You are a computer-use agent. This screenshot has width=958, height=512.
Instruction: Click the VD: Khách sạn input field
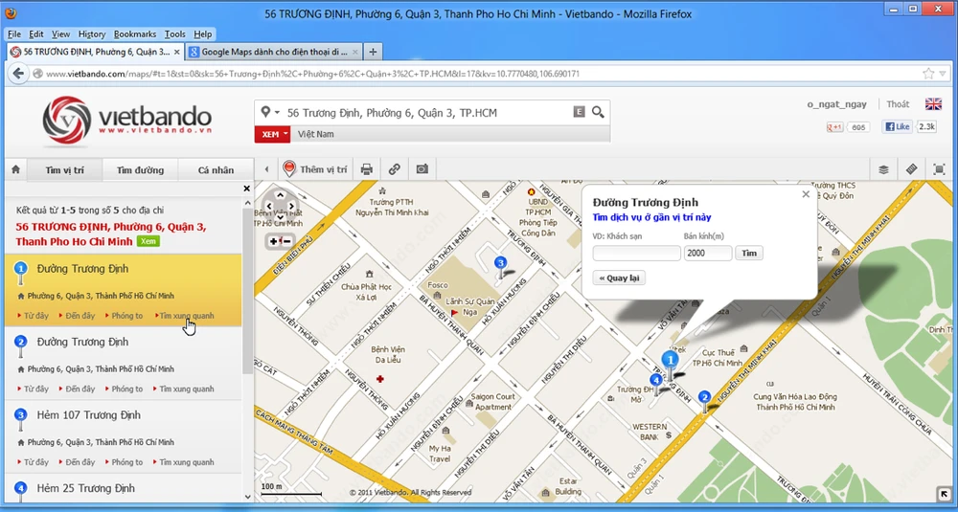point(636,254)
